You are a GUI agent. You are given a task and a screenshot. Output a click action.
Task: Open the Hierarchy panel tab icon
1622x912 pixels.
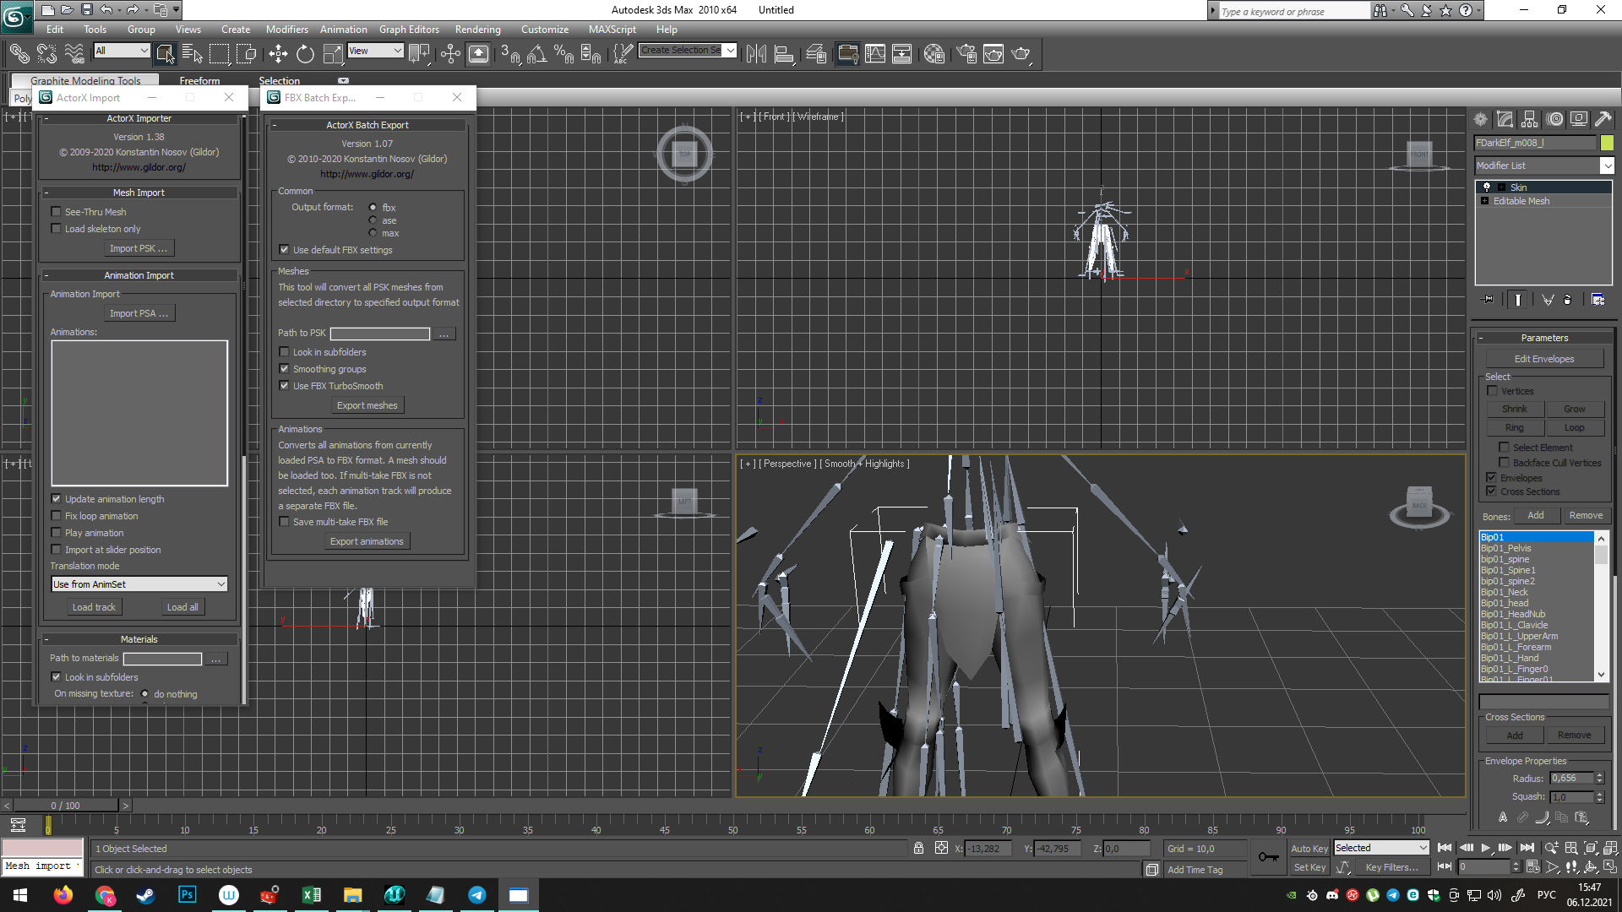(x=1530, y=119)
